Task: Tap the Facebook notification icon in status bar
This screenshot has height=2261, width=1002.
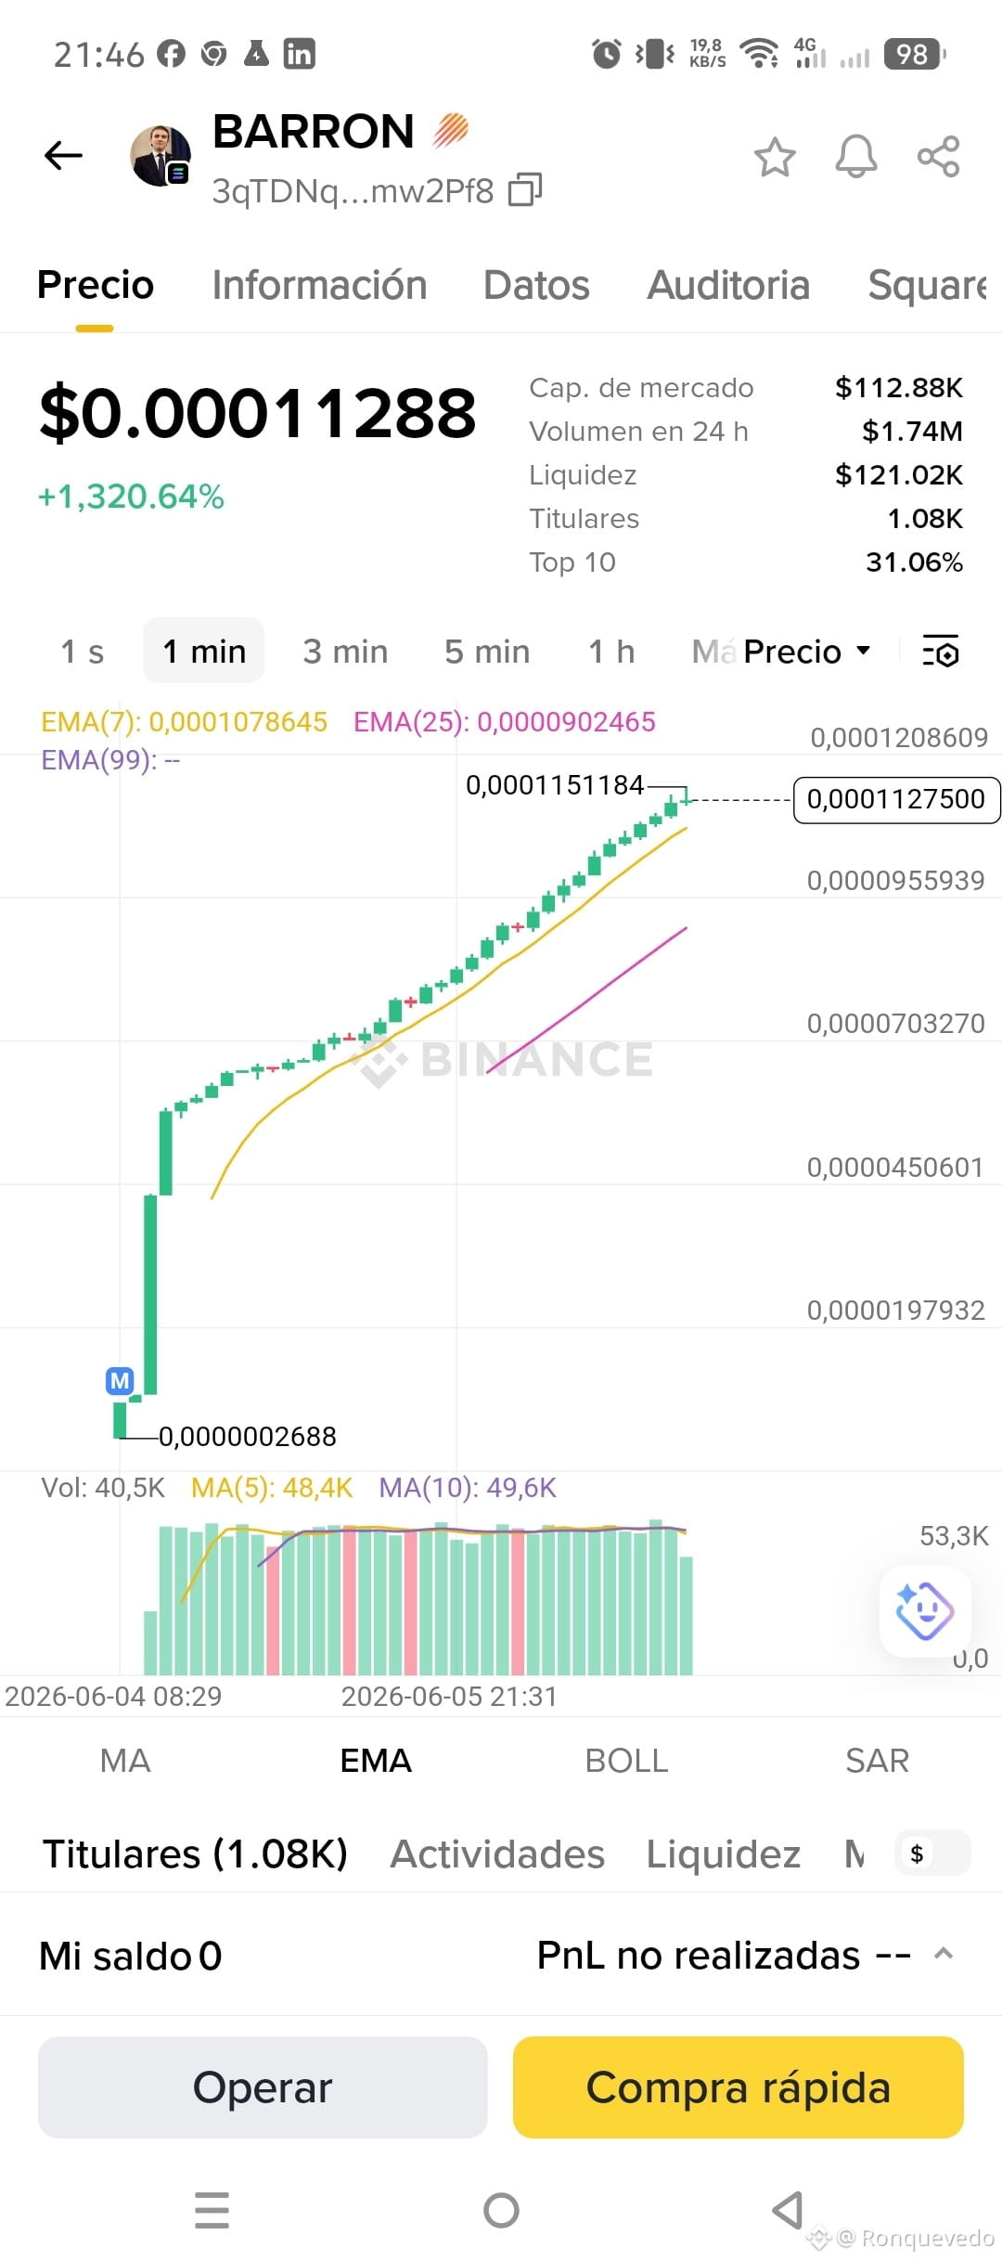Action: (171, 54)
